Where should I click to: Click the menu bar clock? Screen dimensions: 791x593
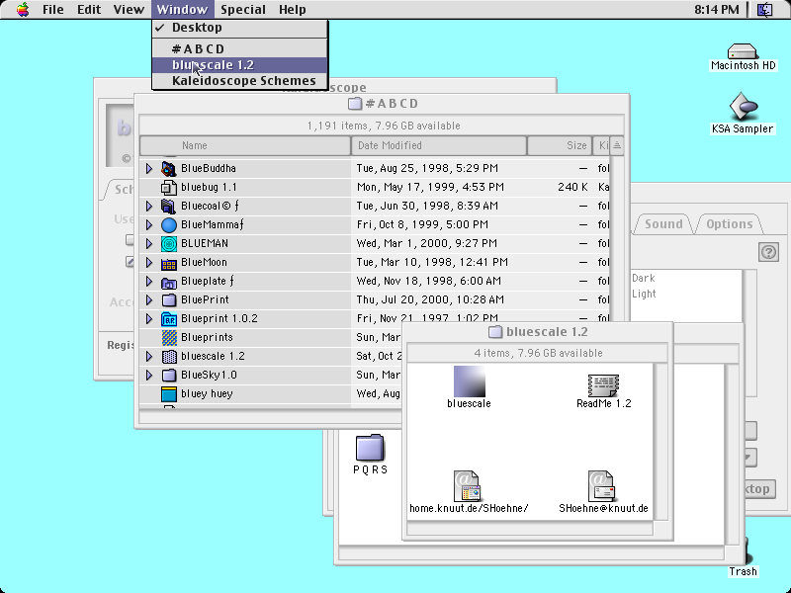pos(716,10)
